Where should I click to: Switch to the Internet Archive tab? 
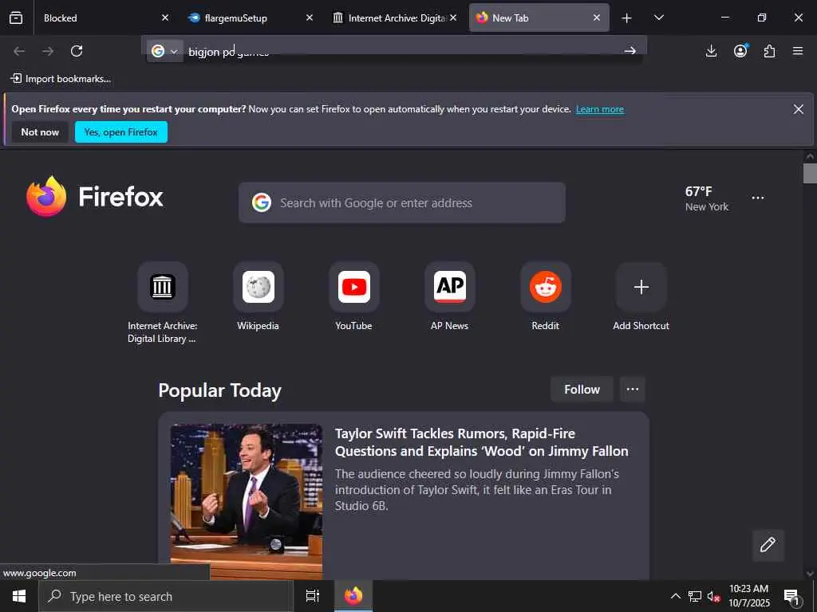coord(389,18)
